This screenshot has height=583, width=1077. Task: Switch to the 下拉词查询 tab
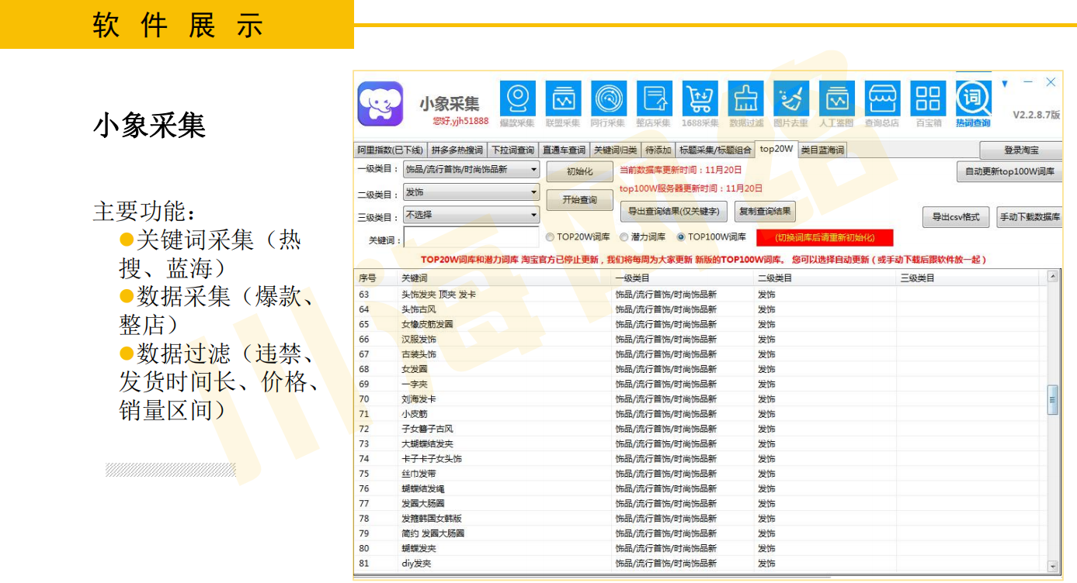[x=512, y=150]
